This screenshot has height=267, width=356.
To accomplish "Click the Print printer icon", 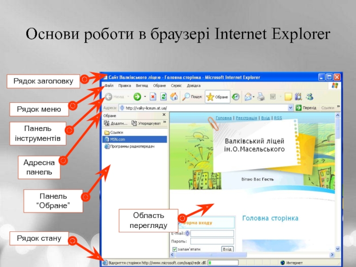I will 261,97.
